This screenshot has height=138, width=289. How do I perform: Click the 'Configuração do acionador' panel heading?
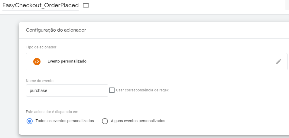pyautogui.click(x=56, y=30)
